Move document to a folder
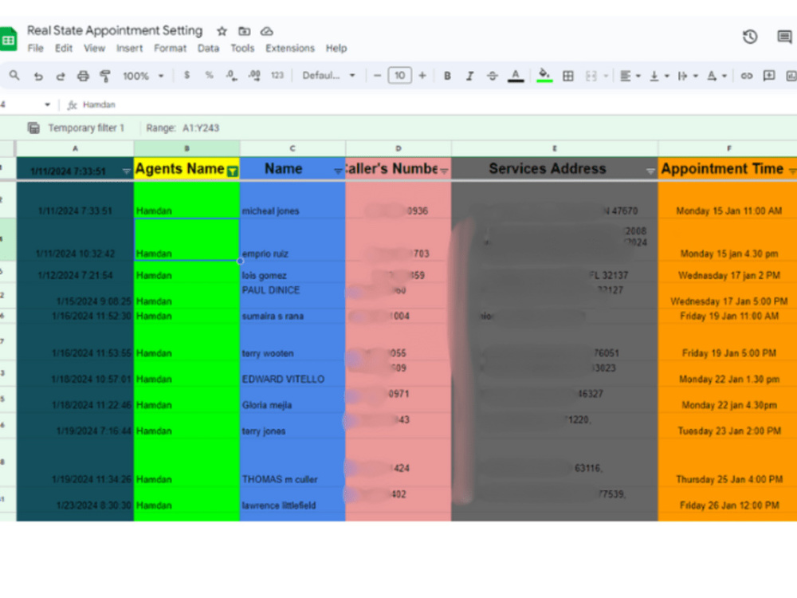The image size is (797, 598). click(245, 32)
